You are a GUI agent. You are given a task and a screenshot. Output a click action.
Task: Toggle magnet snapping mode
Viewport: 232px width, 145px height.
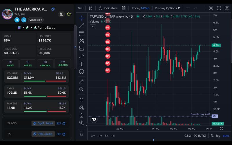coord(81,100)
